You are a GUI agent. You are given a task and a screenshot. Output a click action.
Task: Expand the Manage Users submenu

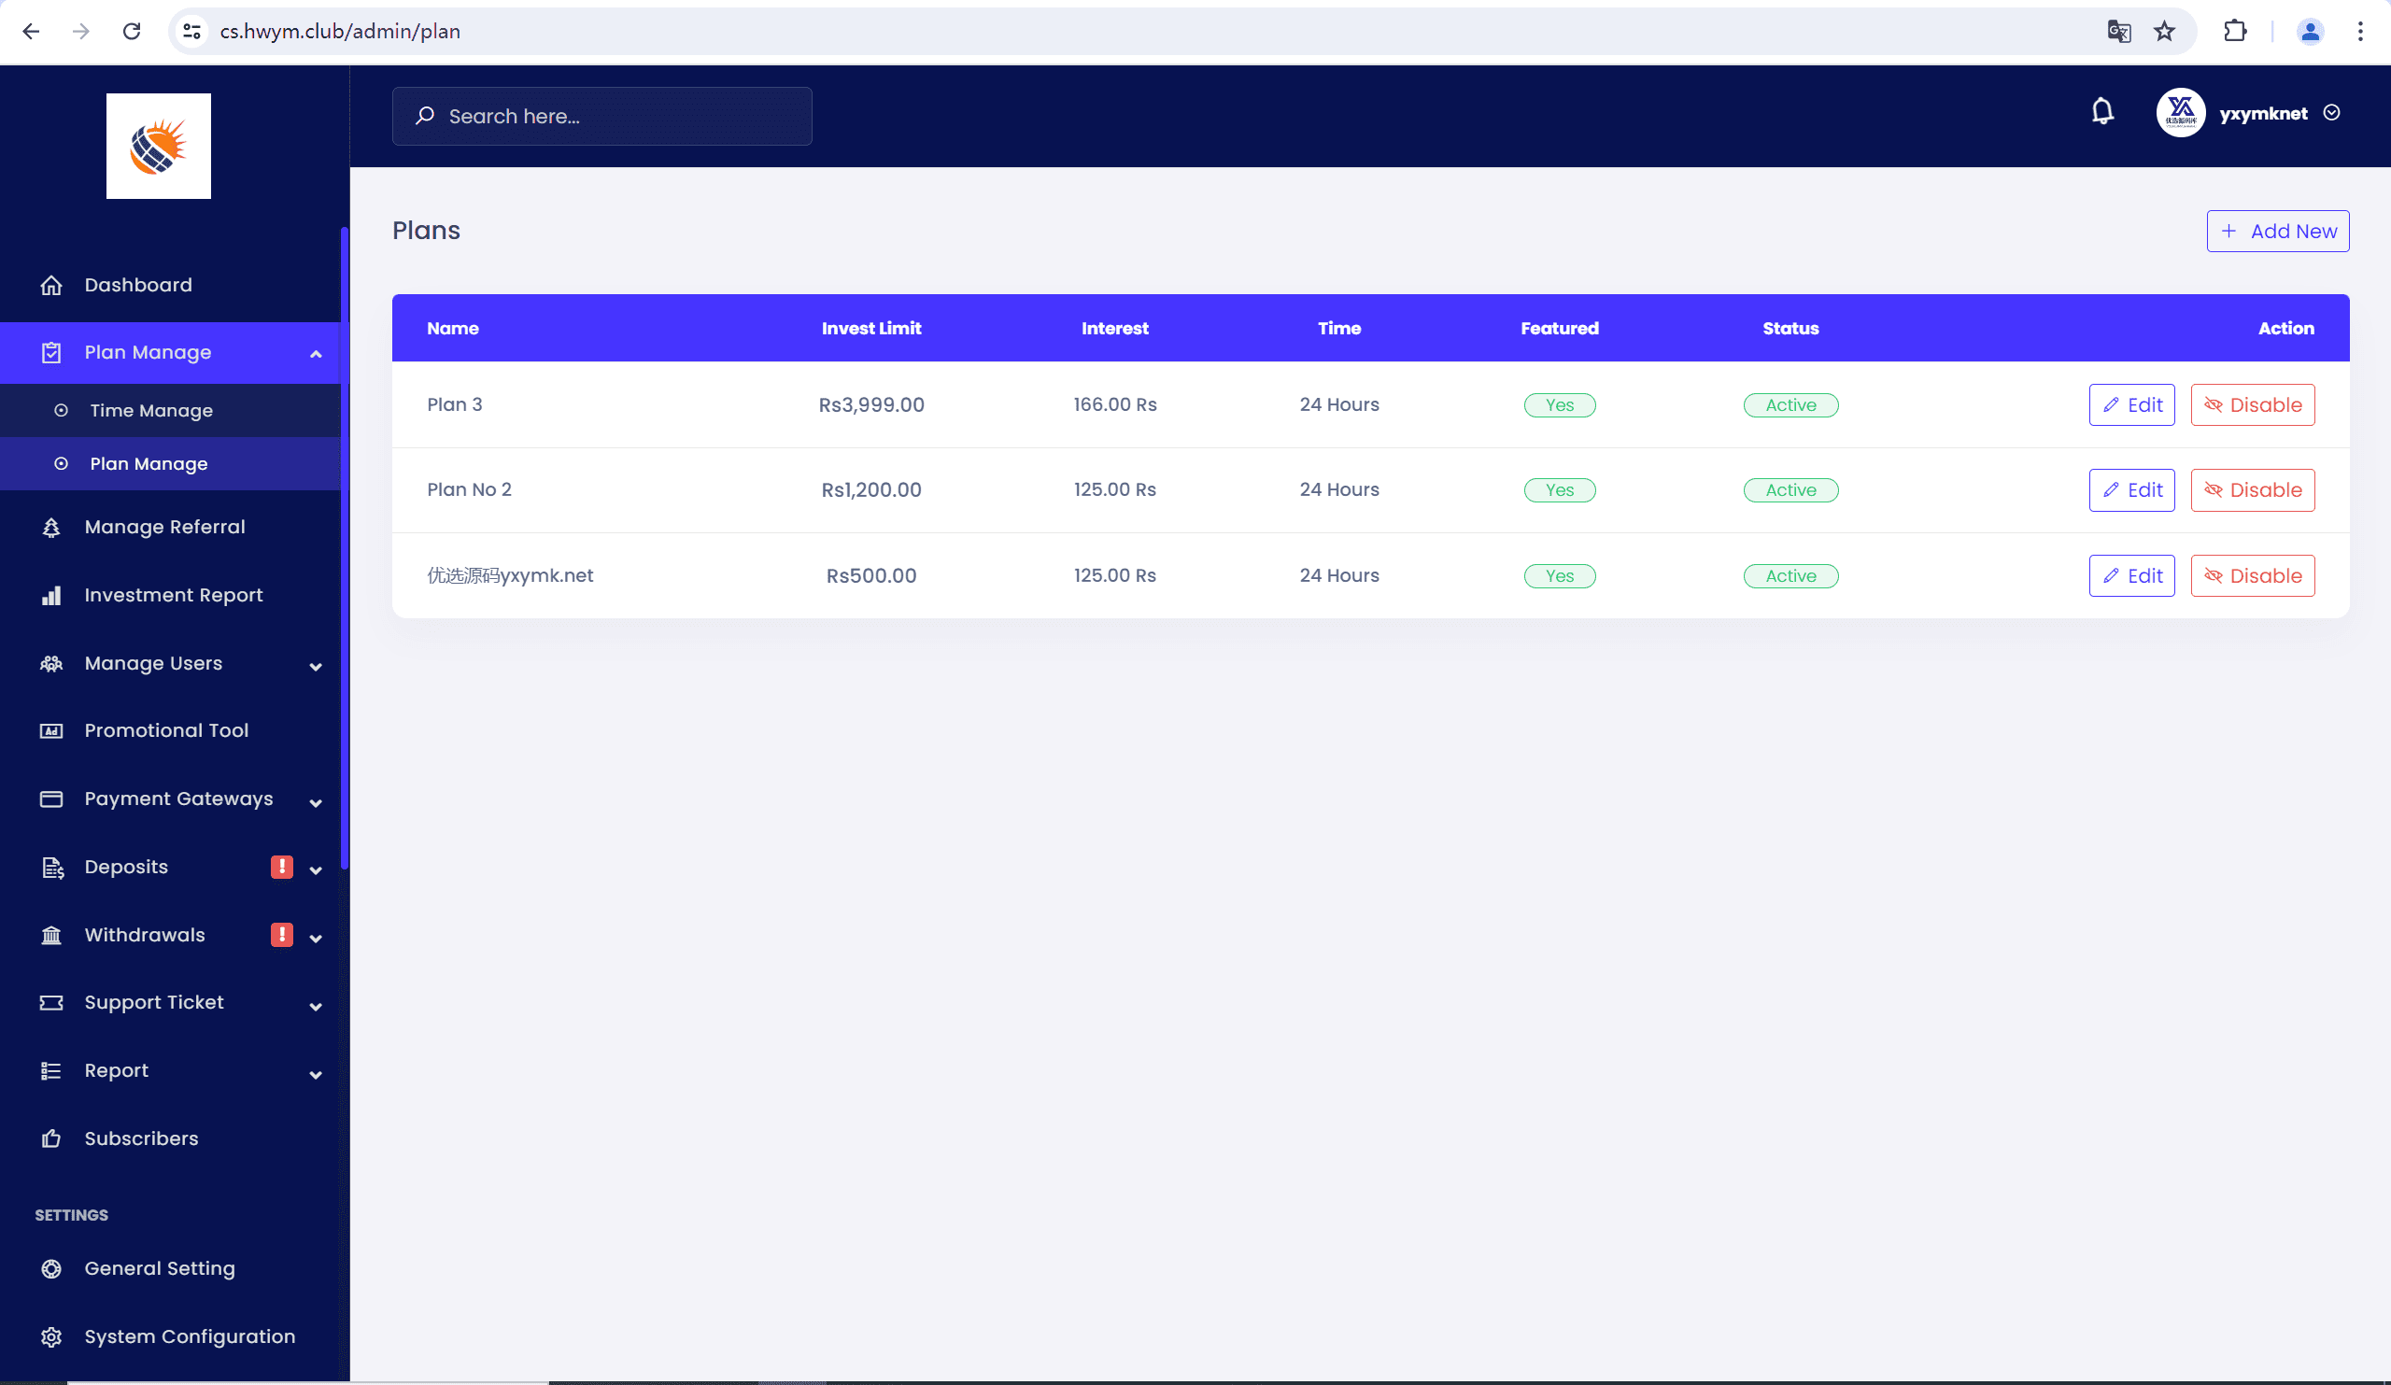pyautogui.click(x=316, y=665)
